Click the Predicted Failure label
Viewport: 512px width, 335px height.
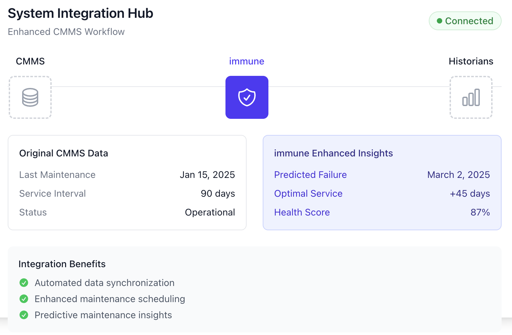pos(310,175)
